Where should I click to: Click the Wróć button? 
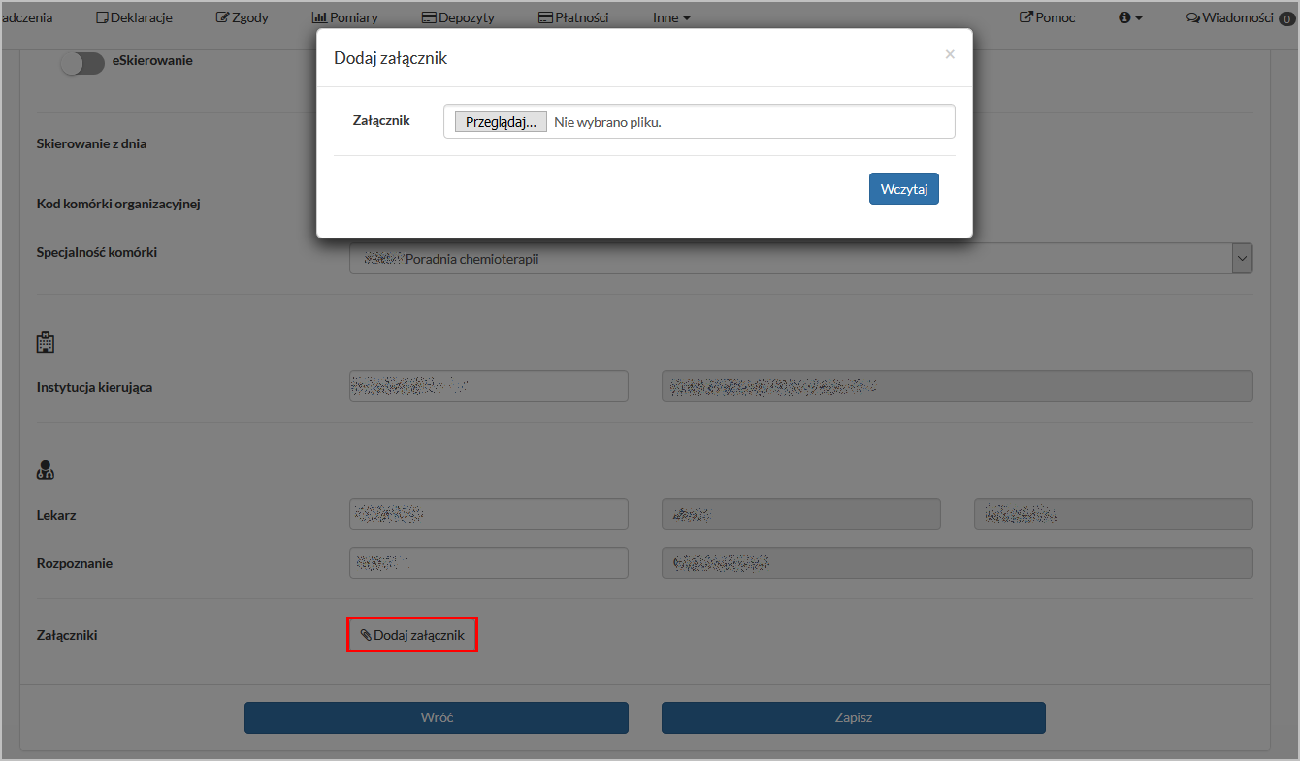[x=437, y=717]
